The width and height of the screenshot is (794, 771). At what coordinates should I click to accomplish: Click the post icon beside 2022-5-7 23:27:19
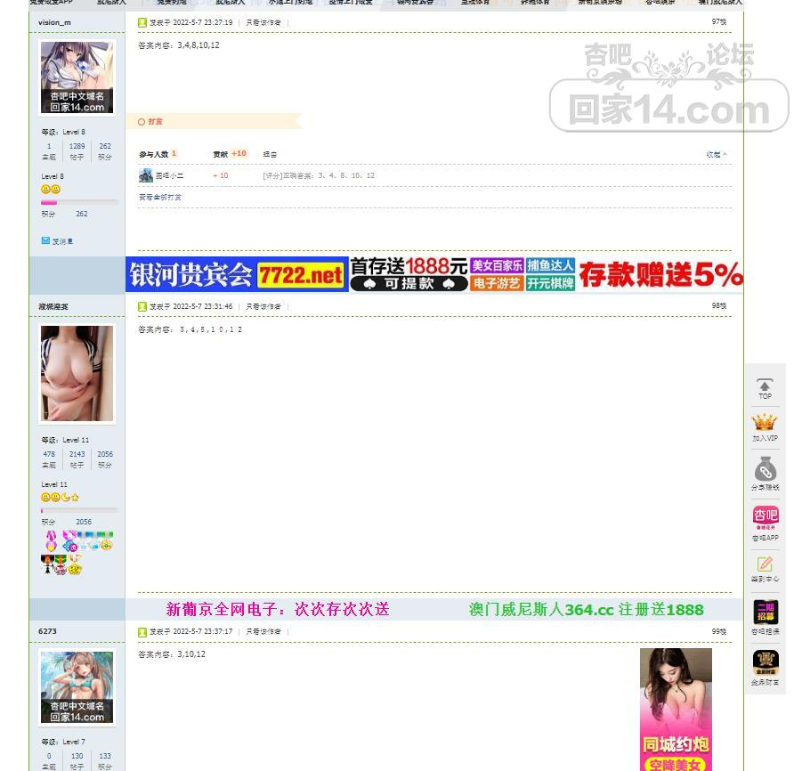tap(142, 22)
